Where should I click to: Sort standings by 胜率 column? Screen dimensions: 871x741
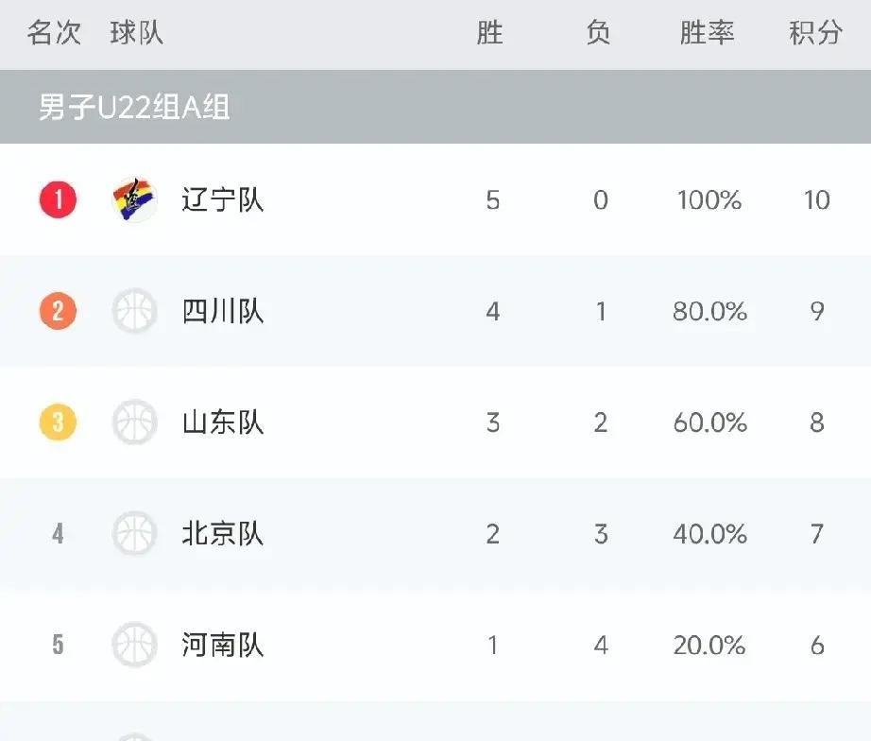click(707, 31)
